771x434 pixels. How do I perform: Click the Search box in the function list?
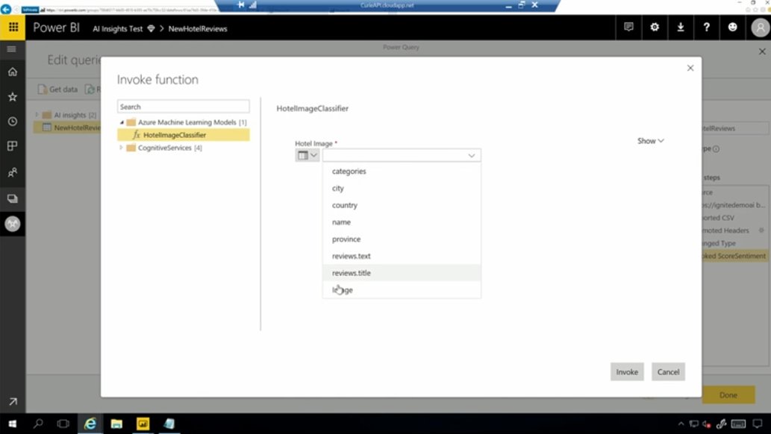182,106
